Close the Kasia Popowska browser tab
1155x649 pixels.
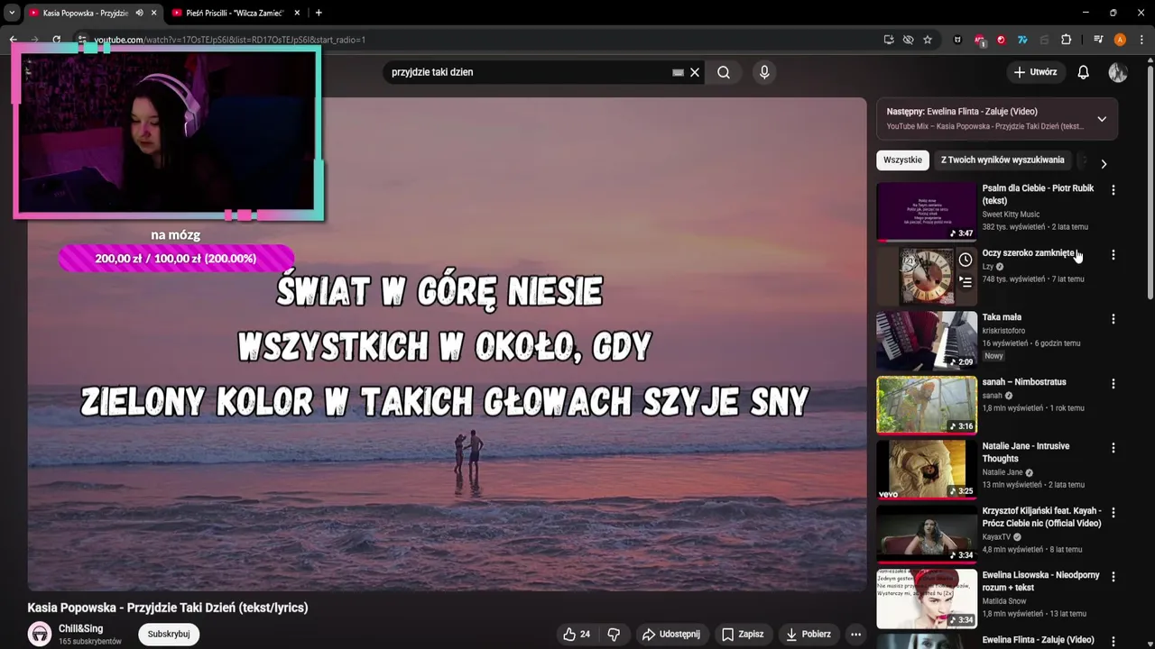(154, 13)
